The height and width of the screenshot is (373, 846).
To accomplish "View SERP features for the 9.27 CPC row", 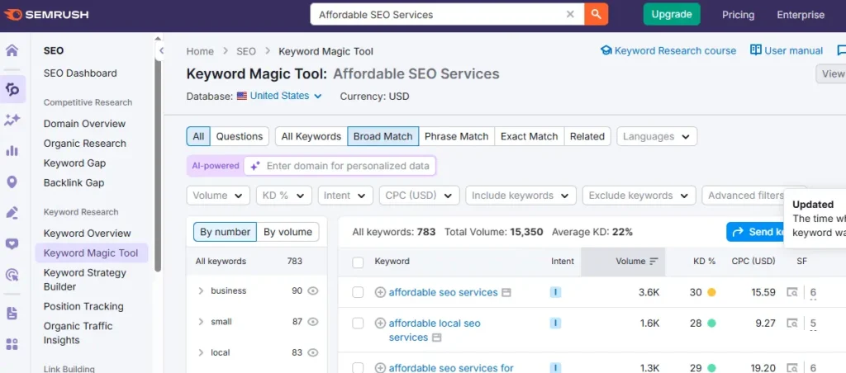I will click(x=792, y=323).
